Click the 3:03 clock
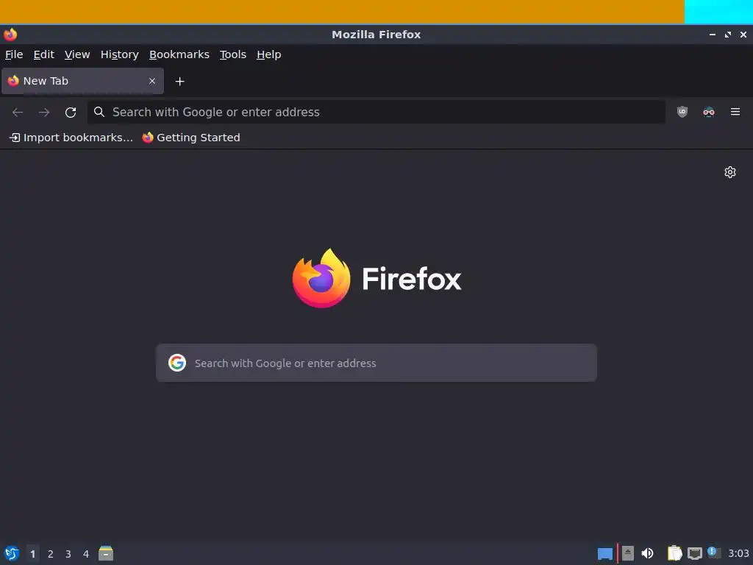Image resolution: width=753 pixels, height=565 pixels. (738, 553)
